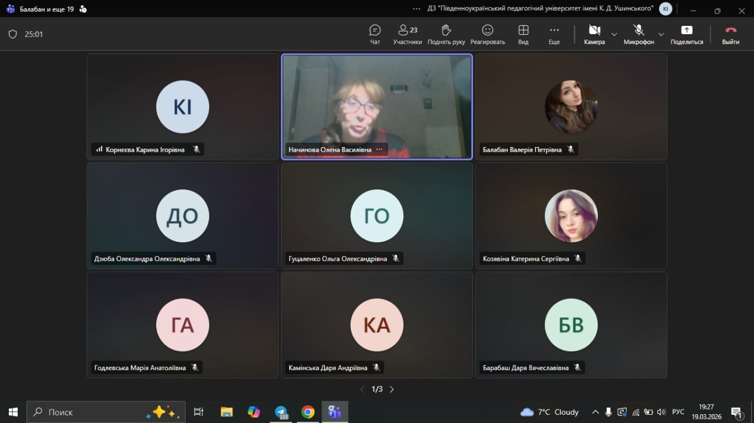The image size is (754, 423).
Task: Open the More actions menu
Action: point(554,34)
